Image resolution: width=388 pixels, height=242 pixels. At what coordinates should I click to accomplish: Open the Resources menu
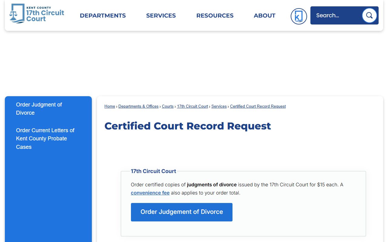215,15
